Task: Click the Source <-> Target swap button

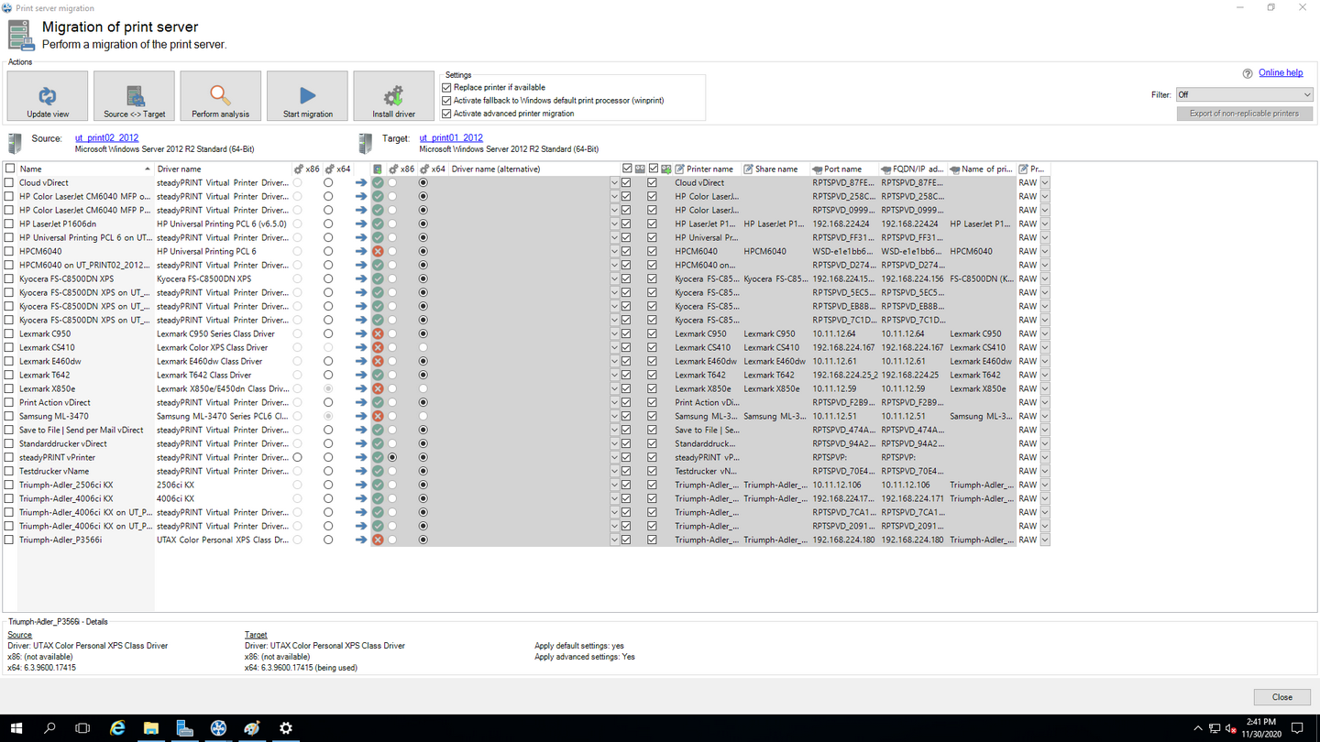Action: pyautogui.click(x=134, y=96)
